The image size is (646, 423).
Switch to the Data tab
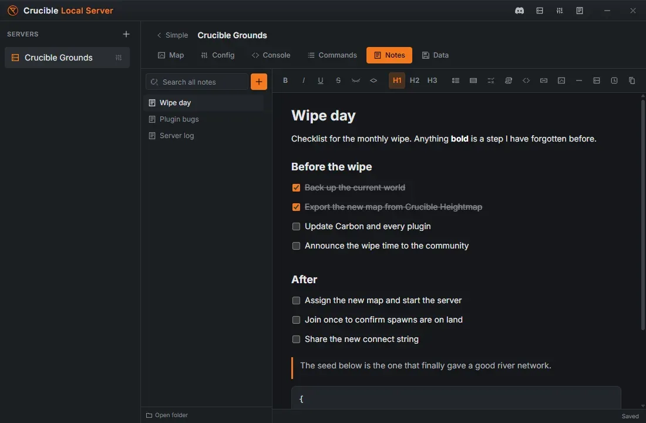436,55
